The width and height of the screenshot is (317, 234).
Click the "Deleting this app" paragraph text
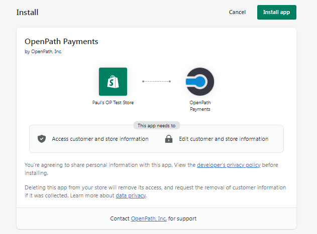[155, 191]
